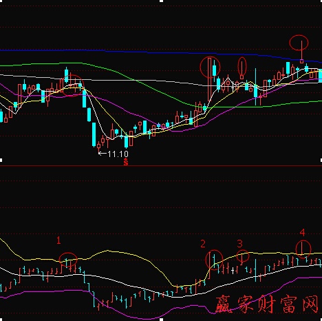322x321 pixels.
Task: Click the top center selection handle
Action: 161,1
